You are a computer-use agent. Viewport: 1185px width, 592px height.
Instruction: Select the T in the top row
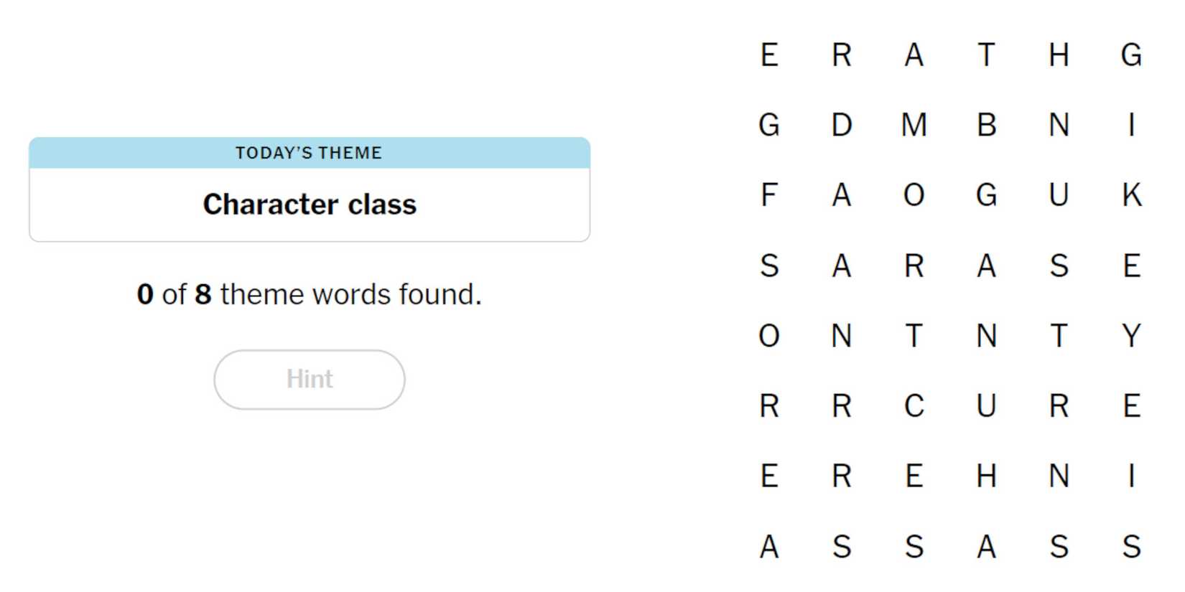click(986, 55)
